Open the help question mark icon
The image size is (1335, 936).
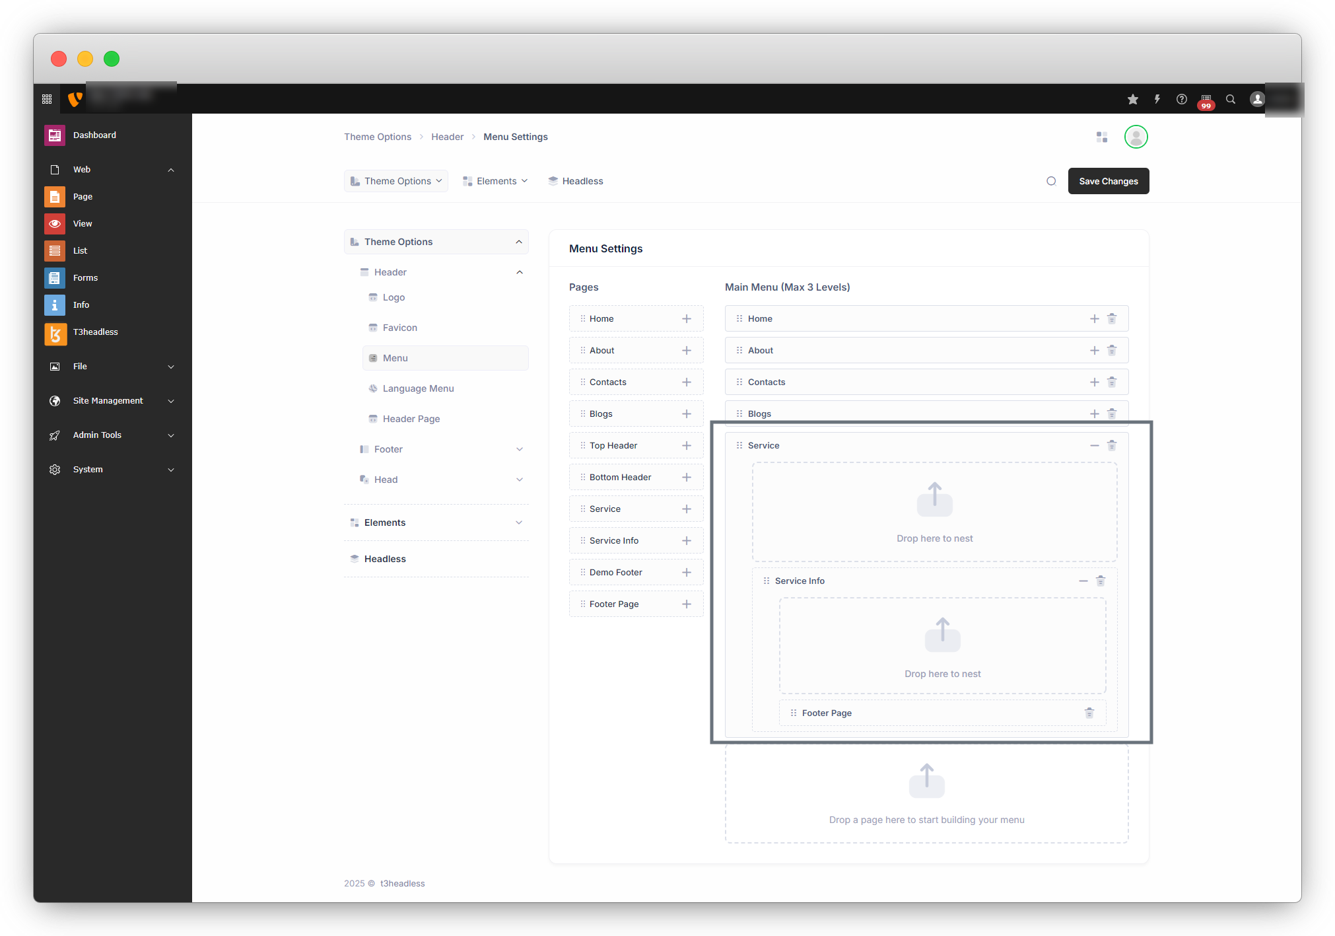1181,99
